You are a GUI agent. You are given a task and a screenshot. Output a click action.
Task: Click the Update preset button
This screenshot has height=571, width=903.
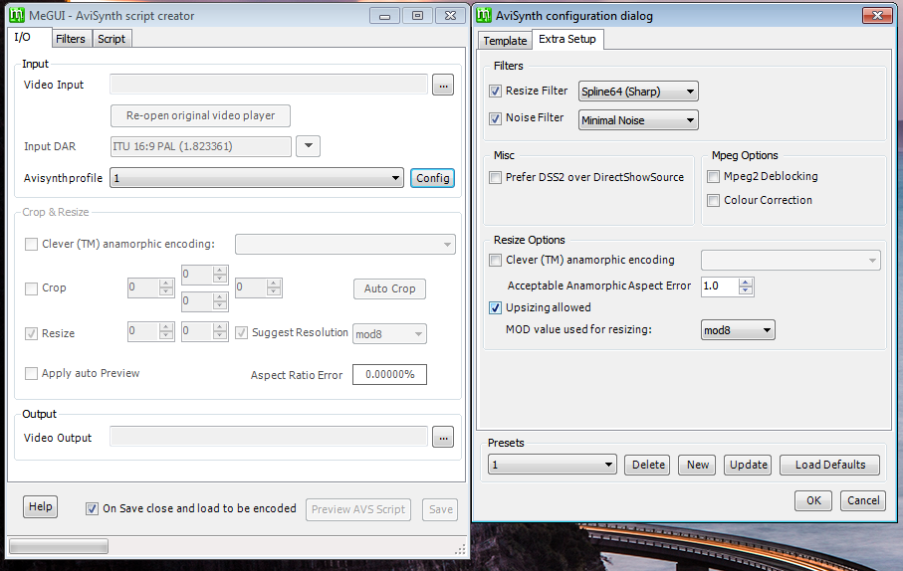tap(748, 465)
